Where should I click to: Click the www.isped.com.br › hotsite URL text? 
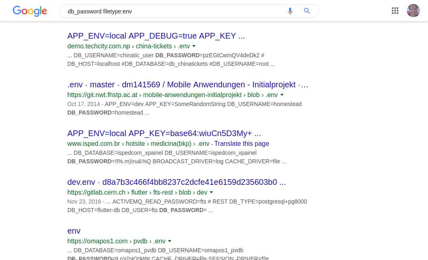[138, 143]
